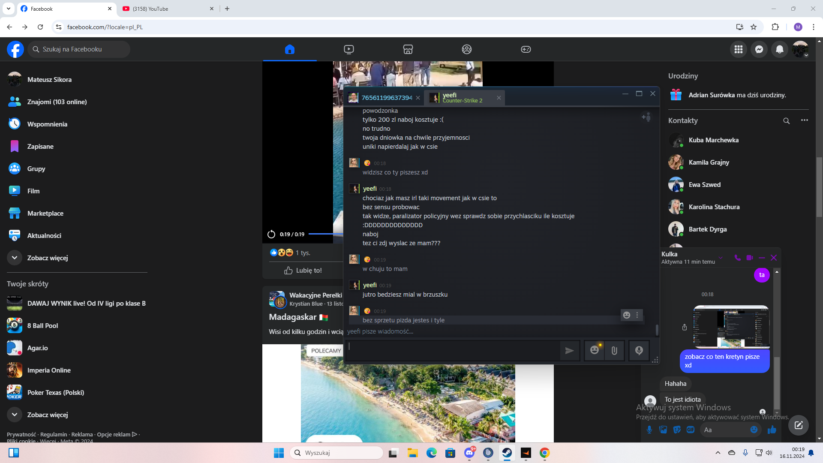Click the emoji button in Steam chat
Viewport: 823px width, 463px height.
point(594,350)
